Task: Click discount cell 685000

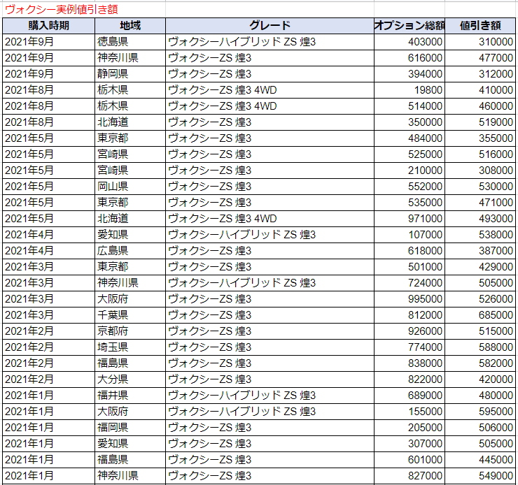Action: (x=480, y=315)
